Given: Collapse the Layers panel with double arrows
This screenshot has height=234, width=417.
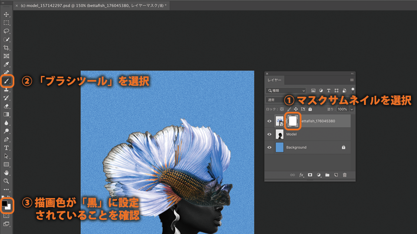Looking at the screenshot, I should pyautogui.click(x=352, y=74).
